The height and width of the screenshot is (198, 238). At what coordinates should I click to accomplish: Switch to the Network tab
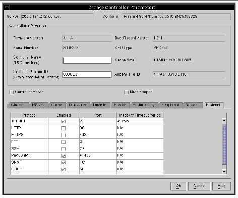193,105
